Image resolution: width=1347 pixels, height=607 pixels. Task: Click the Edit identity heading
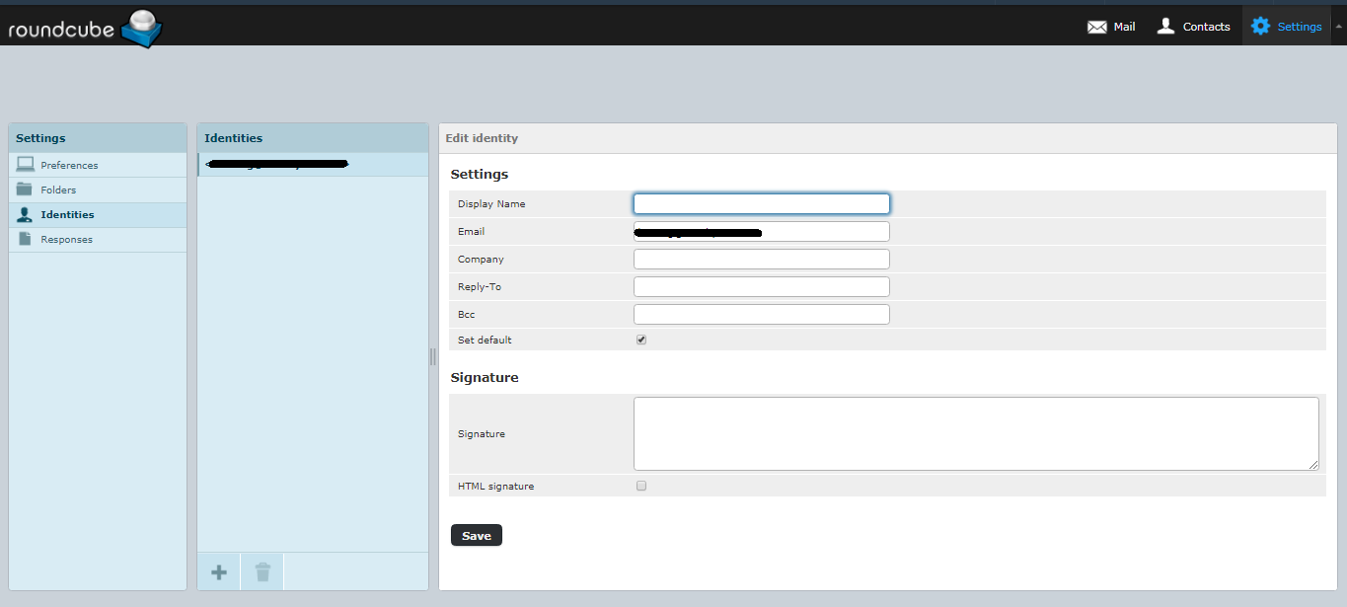click(x=482, y=138)
